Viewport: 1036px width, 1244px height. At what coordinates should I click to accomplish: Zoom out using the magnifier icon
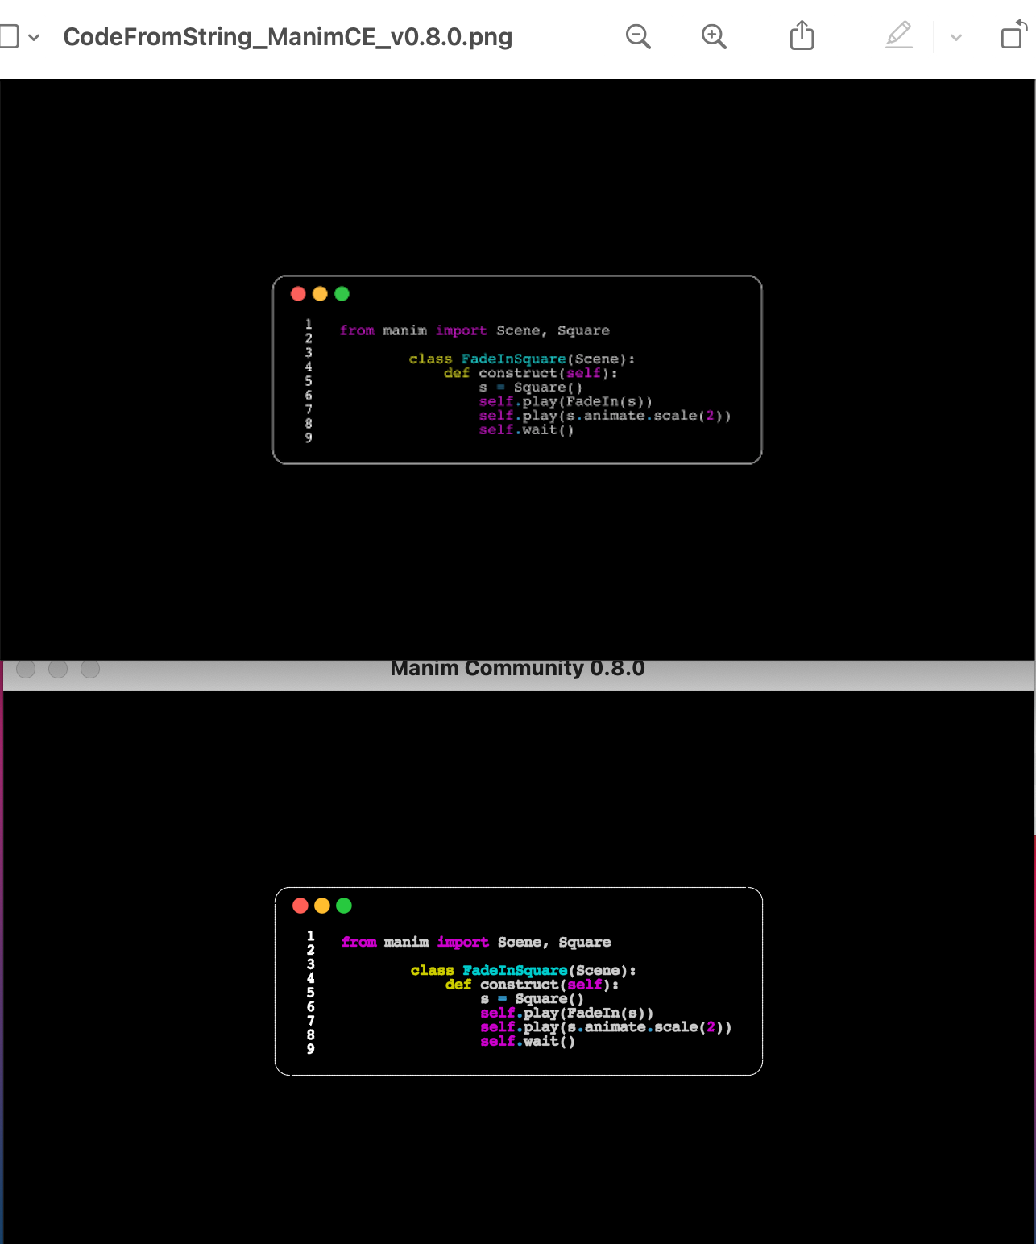638,36
